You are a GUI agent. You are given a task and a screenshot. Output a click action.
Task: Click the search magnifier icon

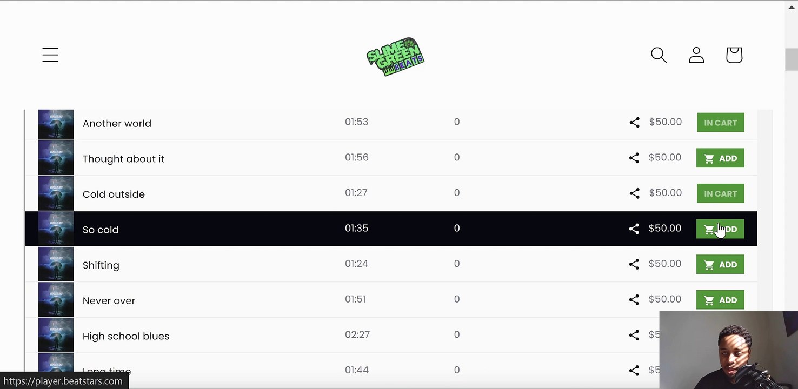659,55
